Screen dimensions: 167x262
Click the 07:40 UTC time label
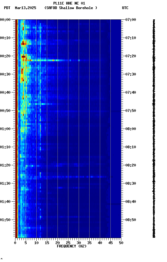click(131, 92)
